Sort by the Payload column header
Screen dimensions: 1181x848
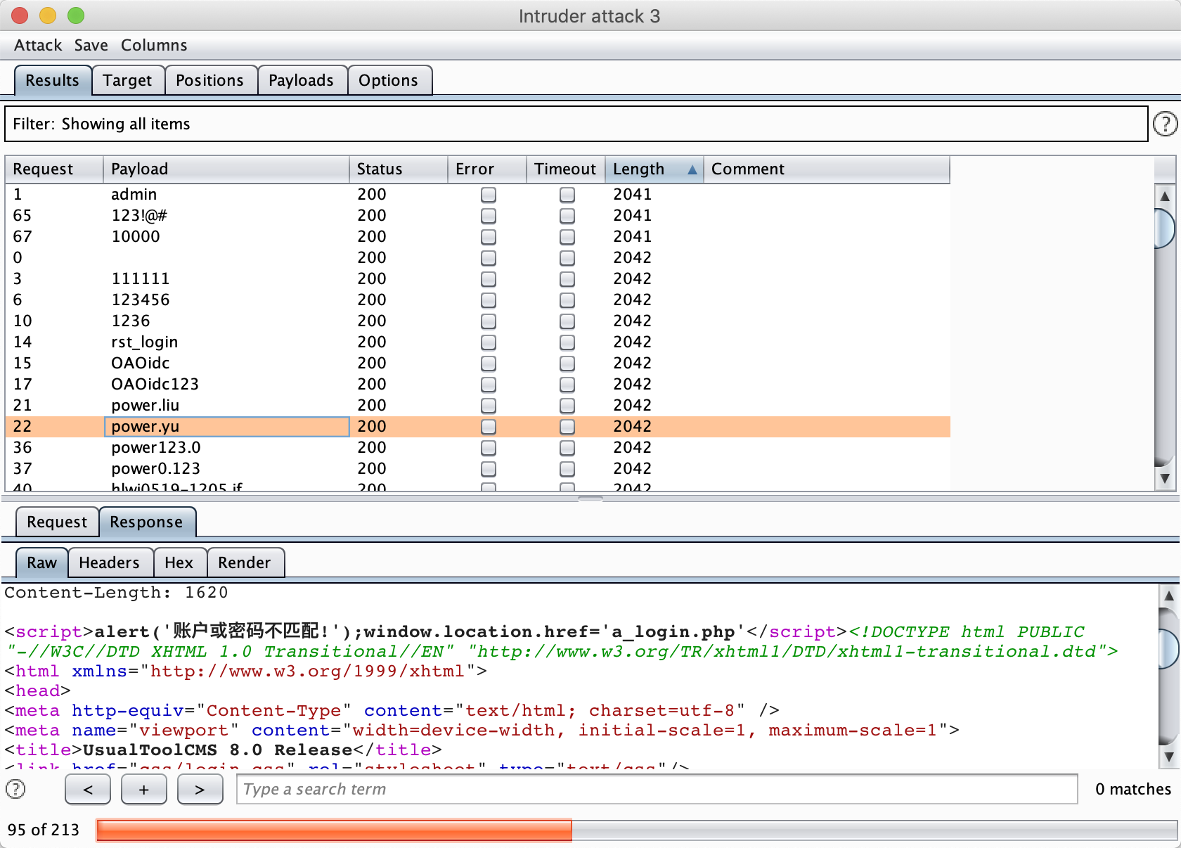[226, 169]
